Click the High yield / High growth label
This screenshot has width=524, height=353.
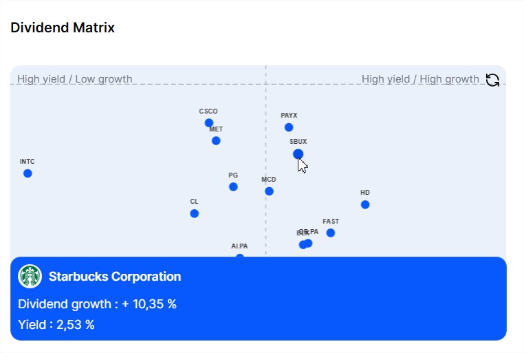coord(420,79)
